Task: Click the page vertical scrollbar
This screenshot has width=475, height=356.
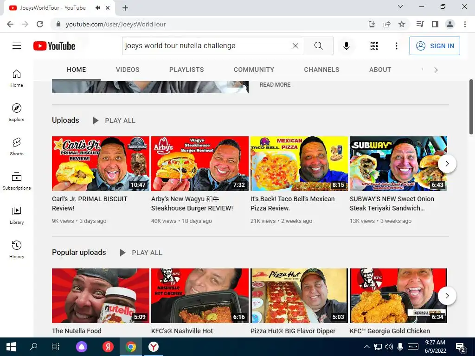Action: click(x=471, y=107)
